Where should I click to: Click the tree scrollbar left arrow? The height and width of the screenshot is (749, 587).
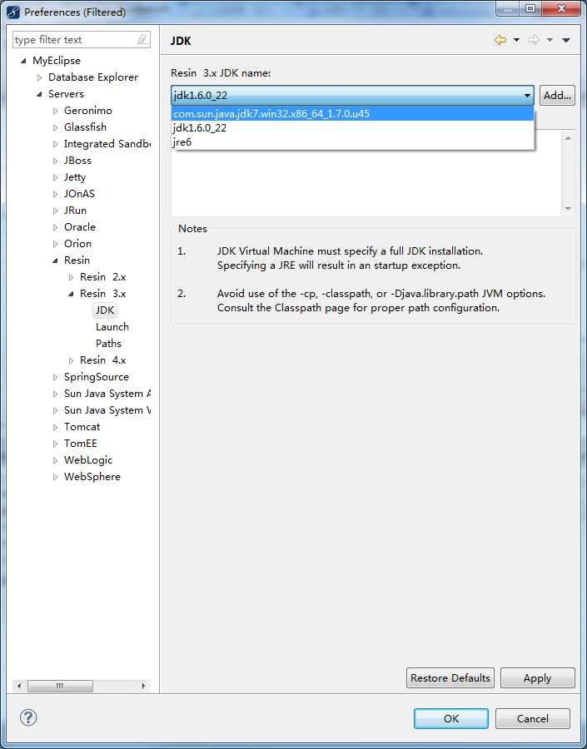coord(19,686)
